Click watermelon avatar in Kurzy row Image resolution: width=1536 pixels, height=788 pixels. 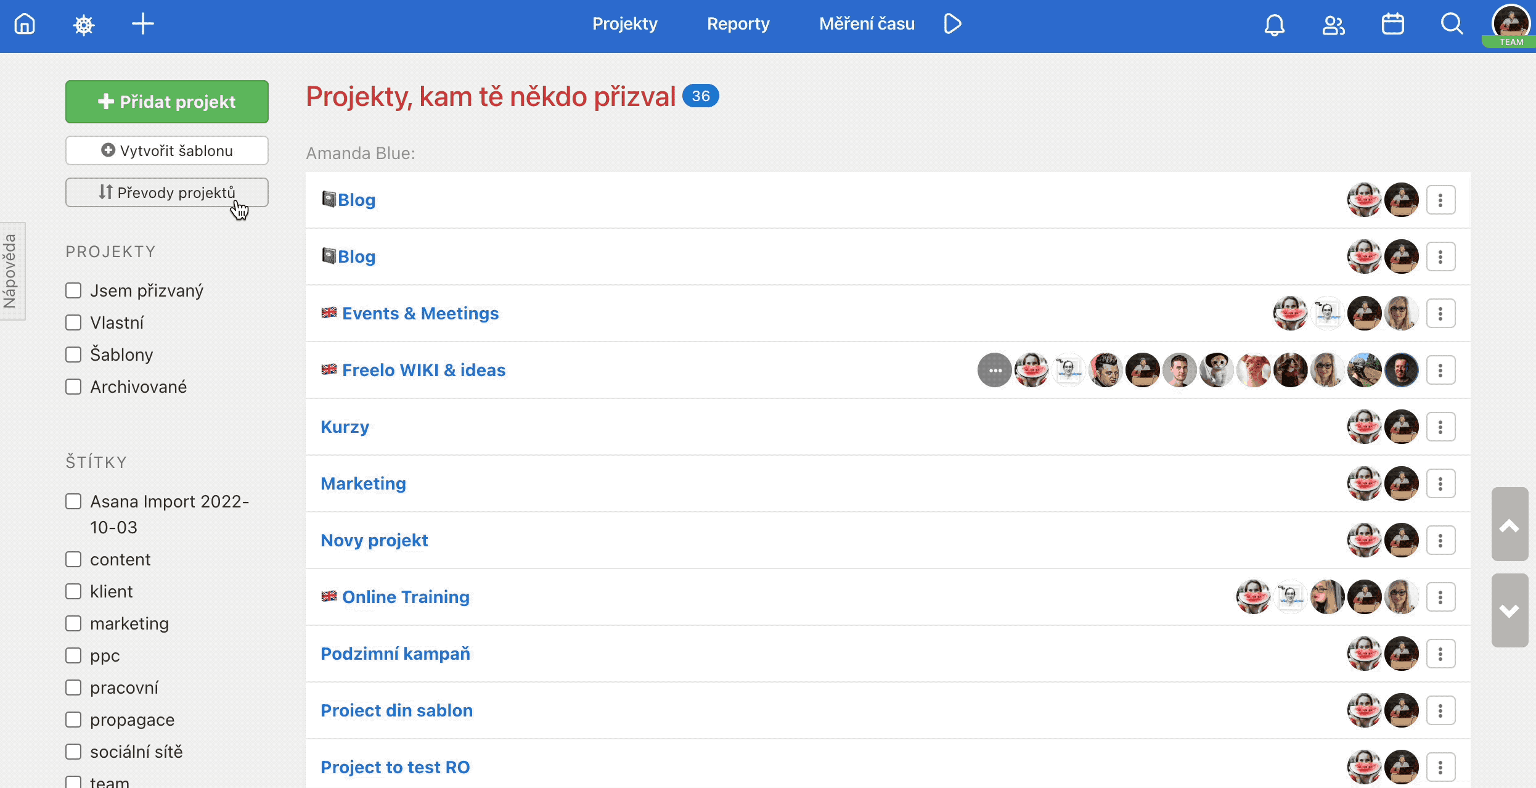click(x=1364, y=427)
